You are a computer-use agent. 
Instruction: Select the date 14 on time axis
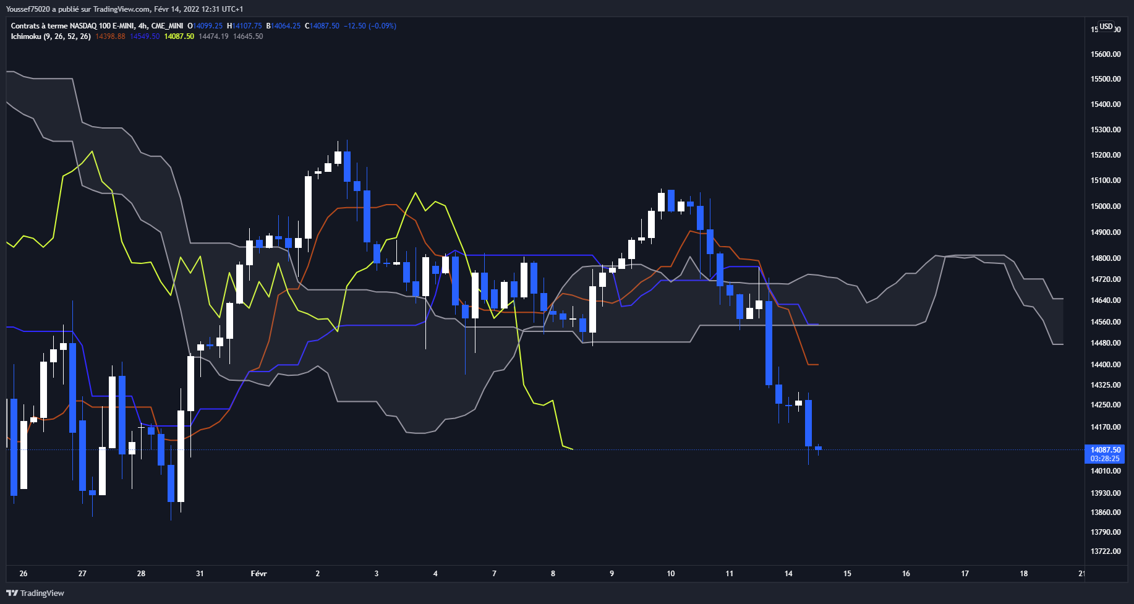(x=788, y=574)
